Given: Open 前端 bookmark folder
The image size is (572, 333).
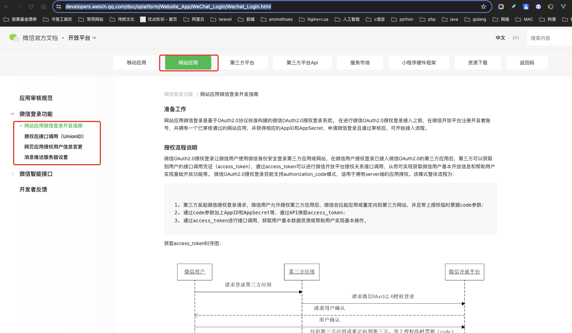Looking at the screenshot, I should point(246,19).
